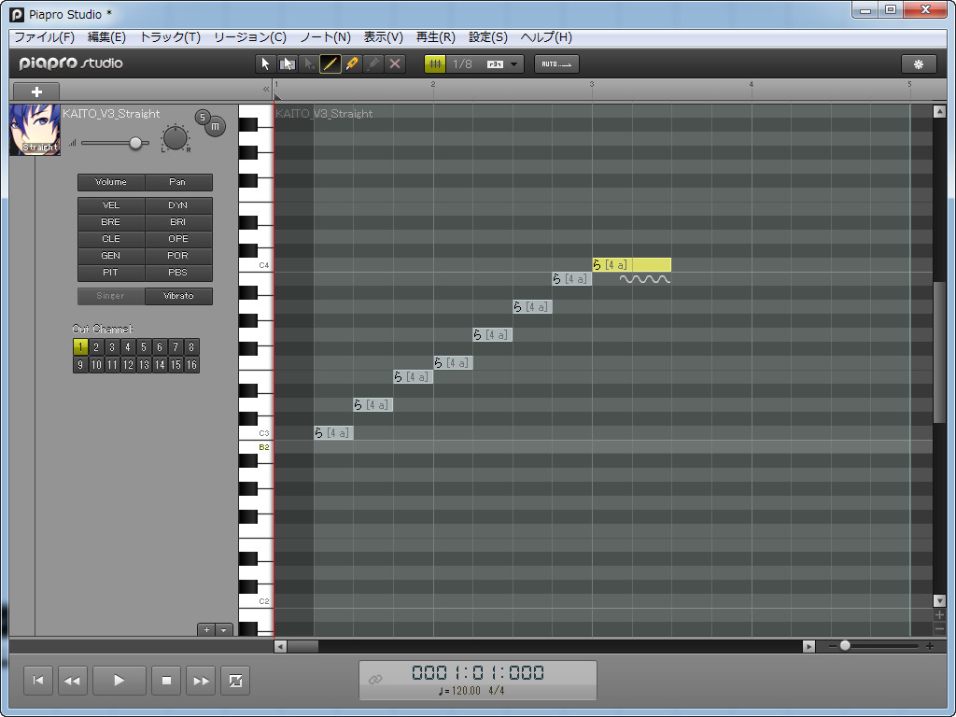This screenshot has height=717, width=956.
Task: Click the GEN parameter button
Action: (x=111, y=256)
